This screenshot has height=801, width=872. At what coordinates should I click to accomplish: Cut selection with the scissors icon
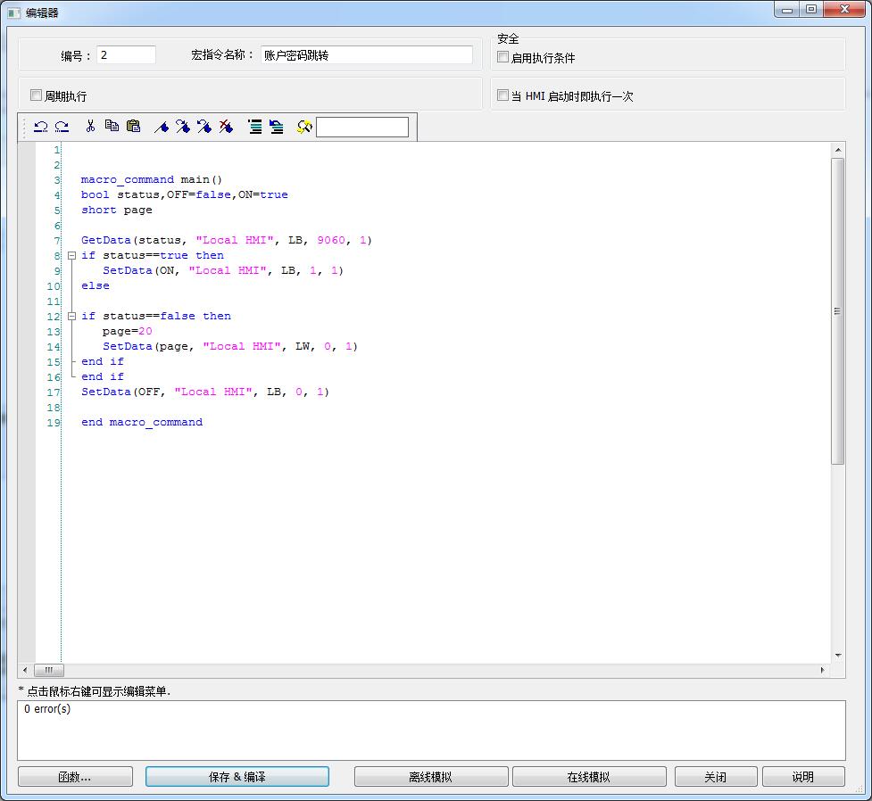click(x=90, y=127)
